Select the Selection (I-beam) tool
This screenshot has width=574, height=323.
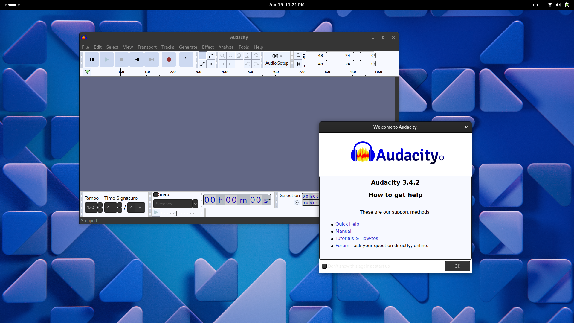(x=203, y=56)
